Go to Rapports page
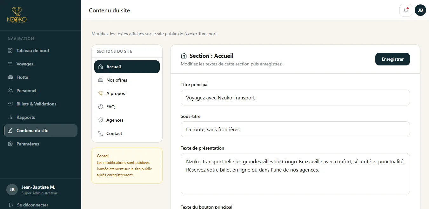 [41, 117]
